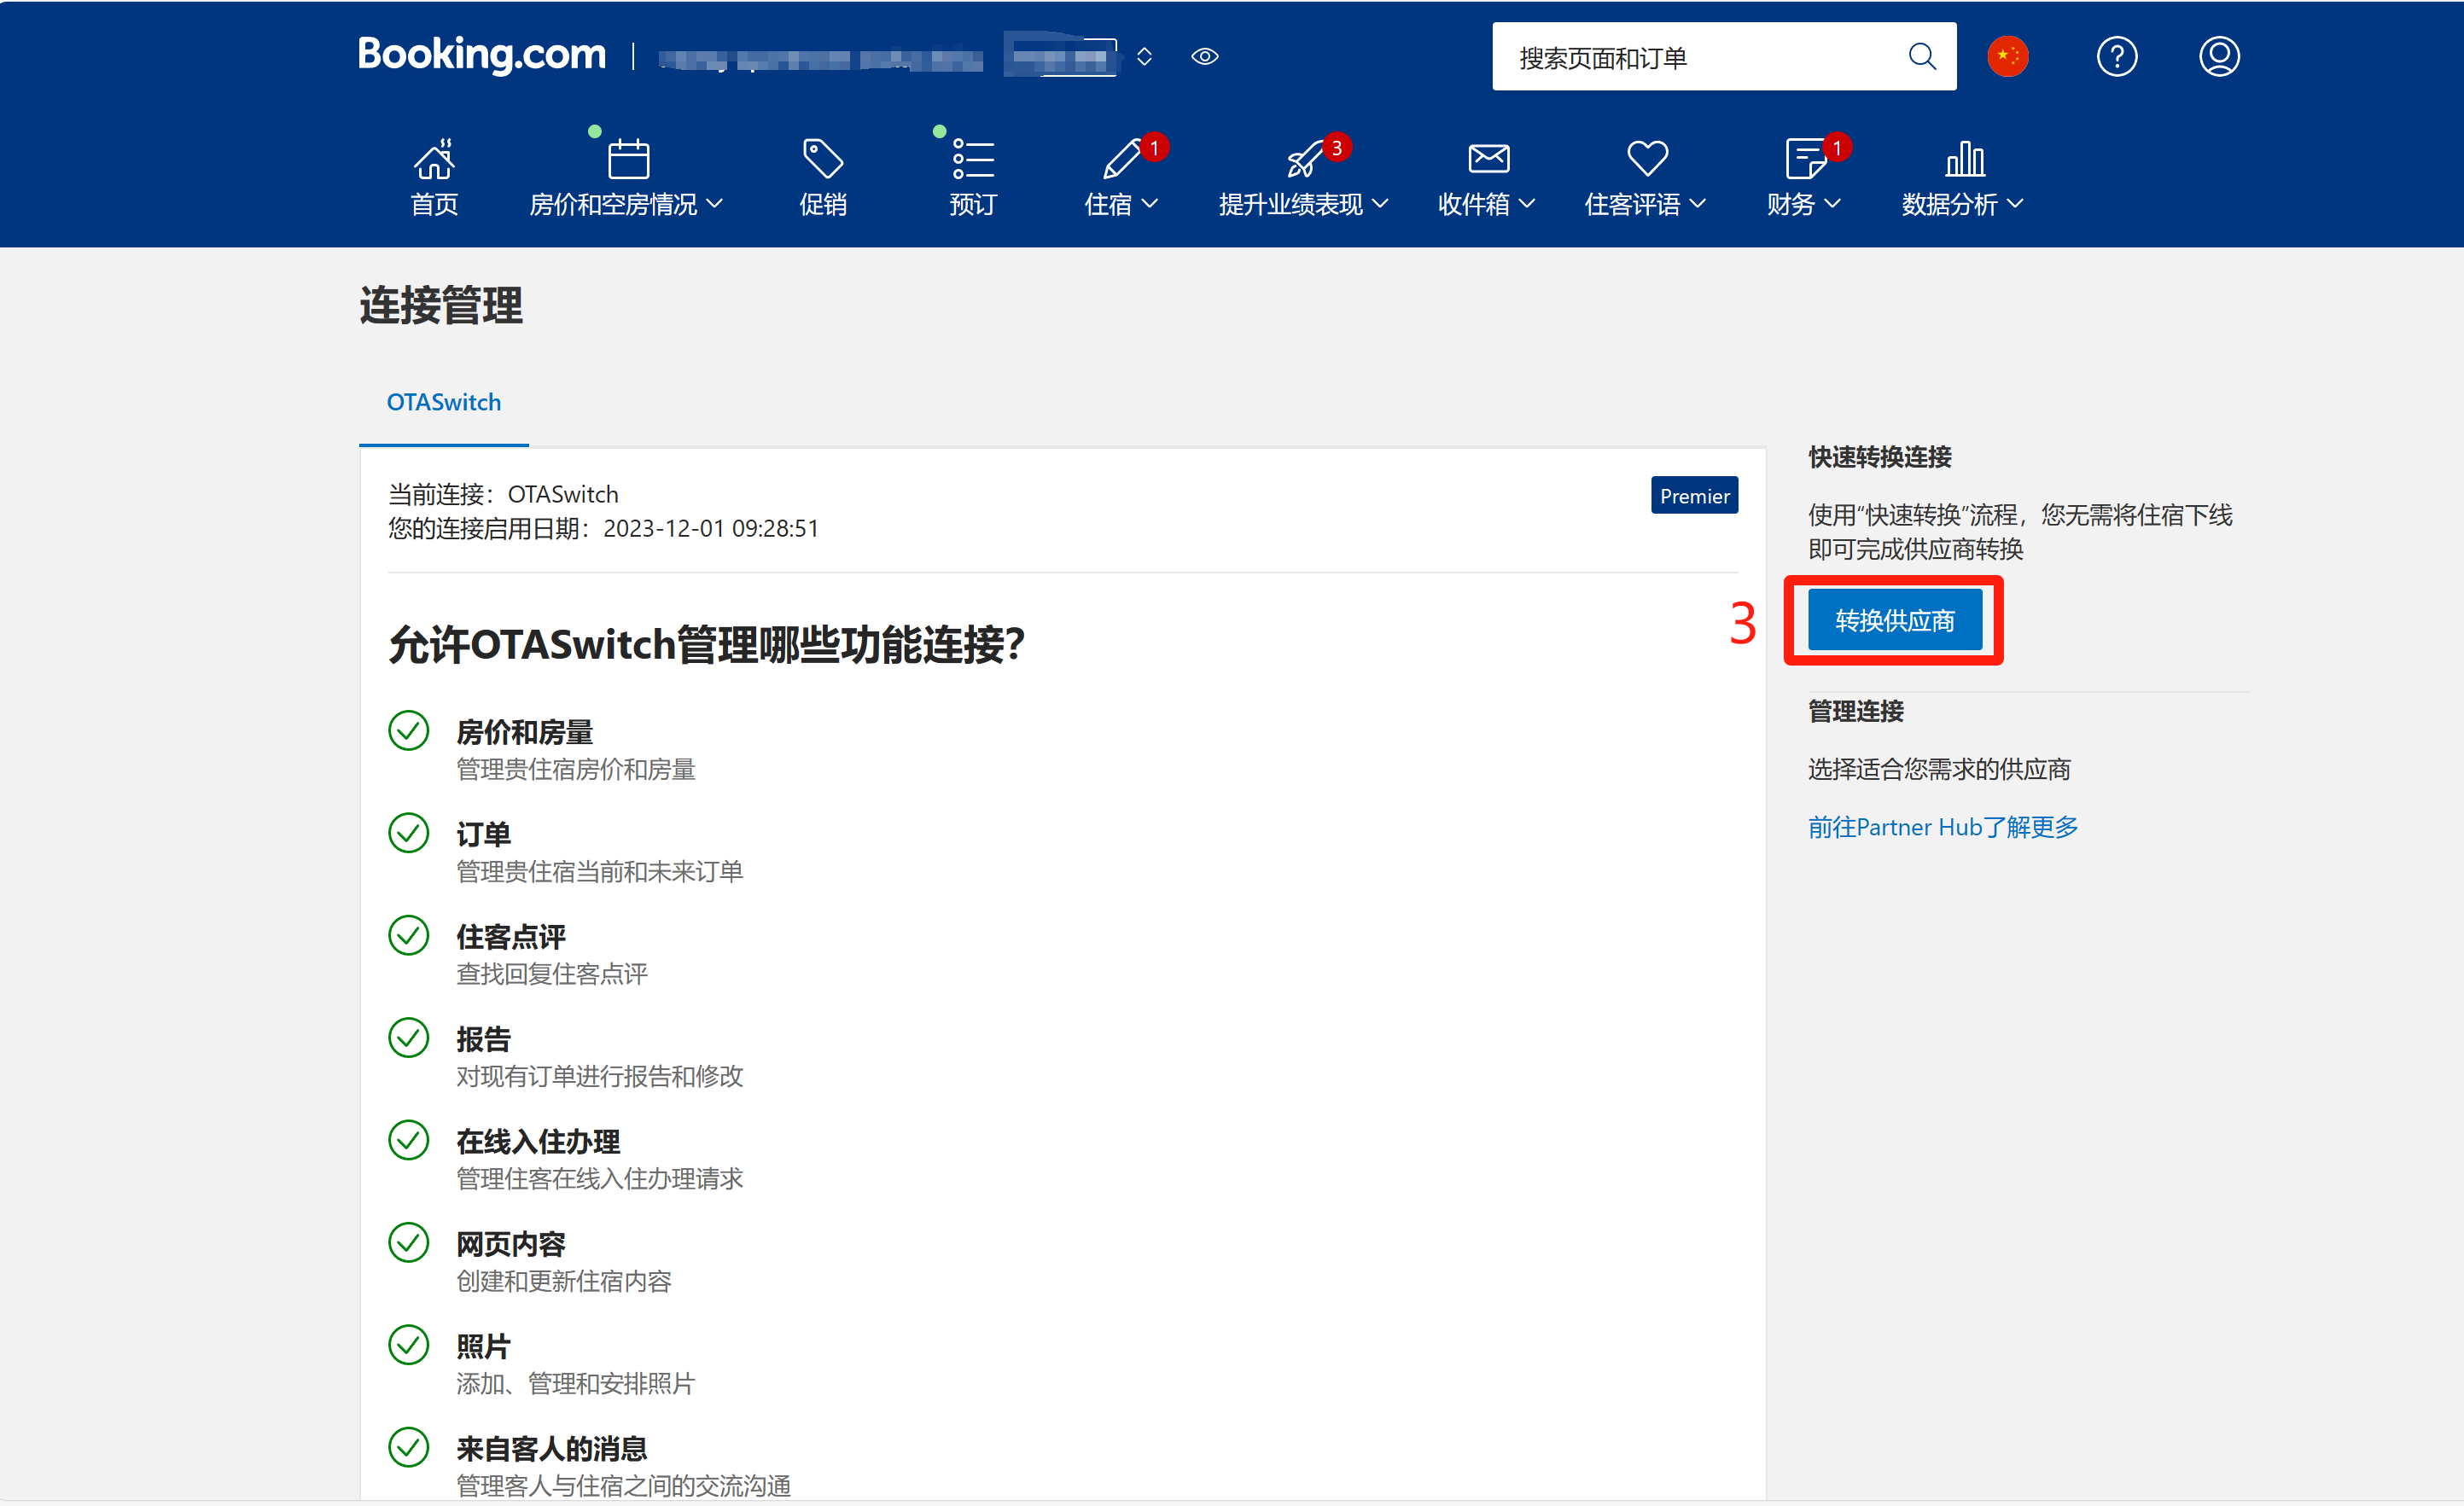The height and width of the screenshot is (1506, 2464).
Task: Expand the 住客评语 chevron
Action: tap(1697, 204)
